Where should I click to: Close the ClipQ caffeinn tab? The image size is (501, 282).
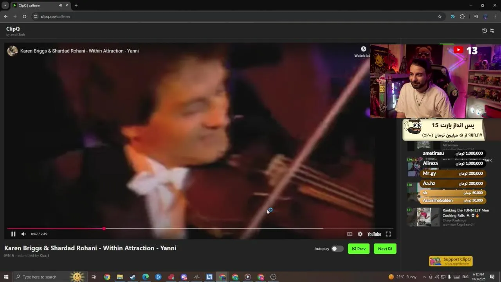tap(67, 5)
